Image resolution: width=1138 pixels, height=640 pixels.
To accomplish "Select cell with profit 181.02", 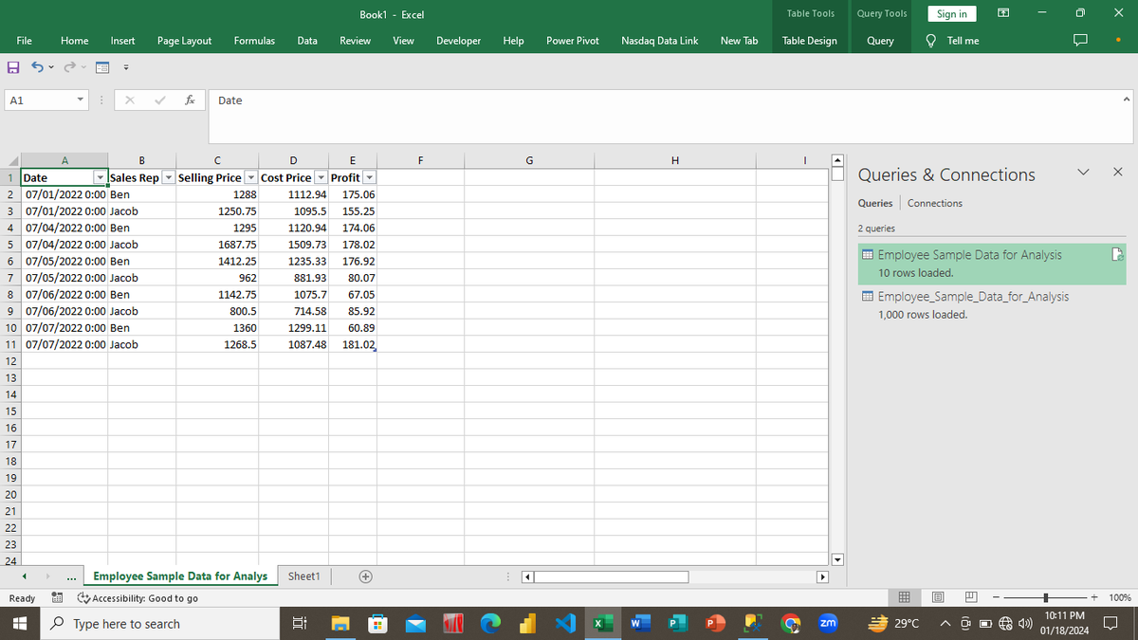I will pos(354,344).
